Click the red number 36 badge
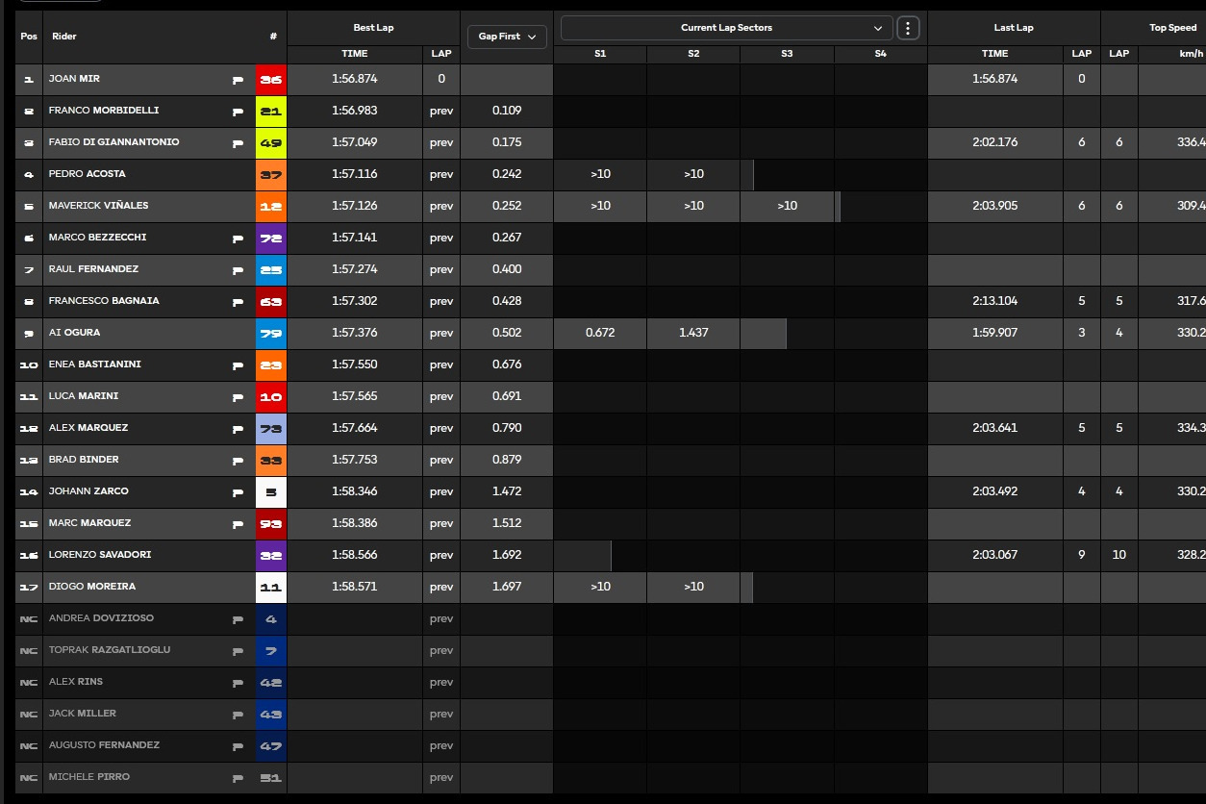Viewport: 1206px width, 804px height. point(271,80)
